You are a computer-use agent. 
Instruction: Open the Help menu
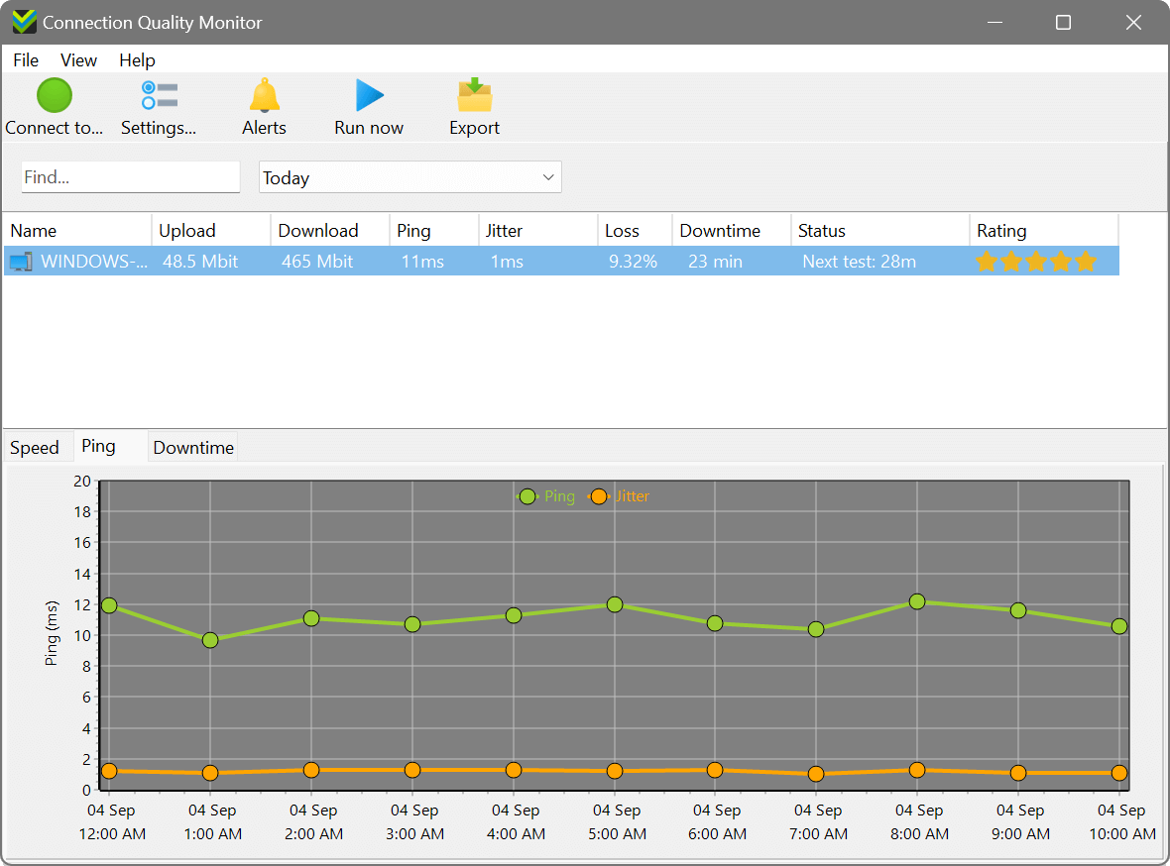coord(137,60)
